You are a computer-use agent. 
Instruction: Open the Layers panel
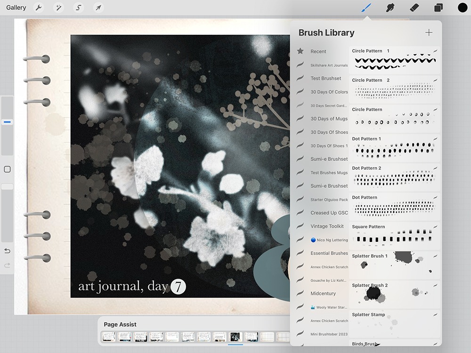click(x=438, y=8)
